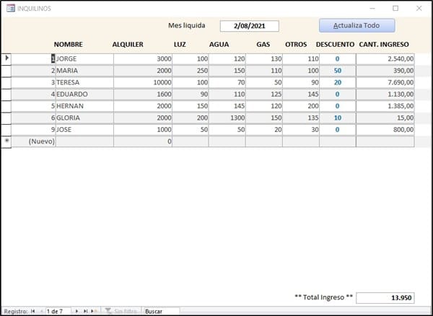Click the Total Ingreso field 13.950
The width and height of the screenshot is (433, 316).
pyautogui.click(x=386, y=297)
